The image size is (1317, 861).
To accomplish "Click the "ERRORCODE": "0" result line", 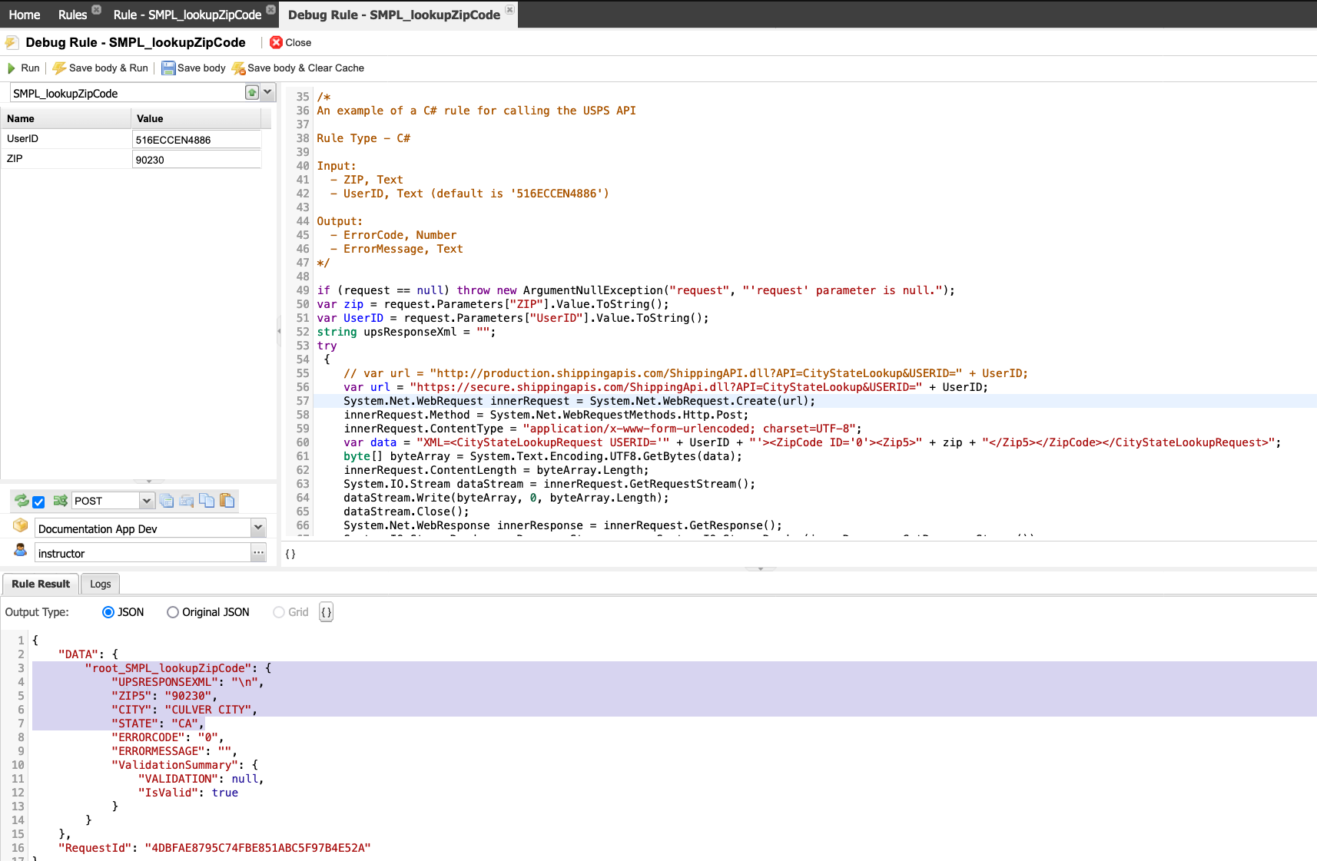I will tap(168, 737).
